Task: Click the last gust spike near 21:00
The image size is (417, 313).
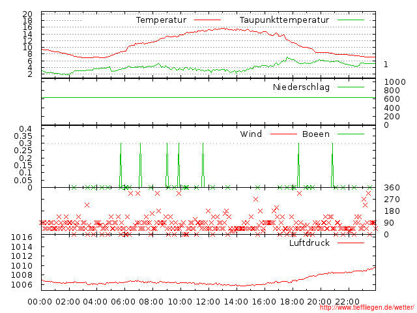Action: pos(332,165)
